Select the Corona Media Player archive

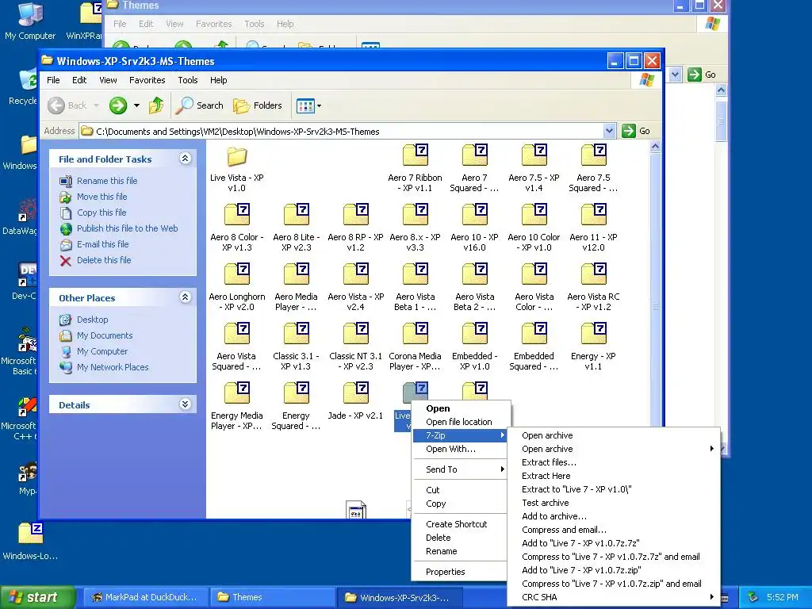coord(415,347)
